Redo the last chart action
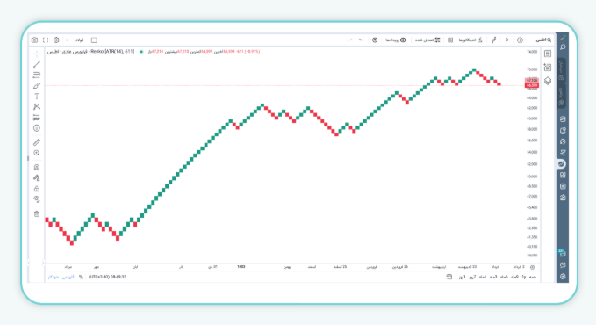 pos(350,40)
